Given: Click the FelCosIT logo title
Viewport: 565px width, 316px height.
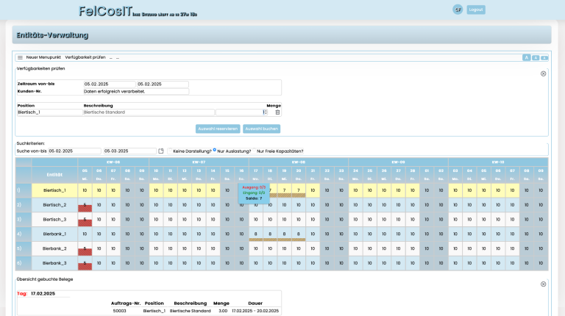Looking at the screenshot, I should click(106, 11).
